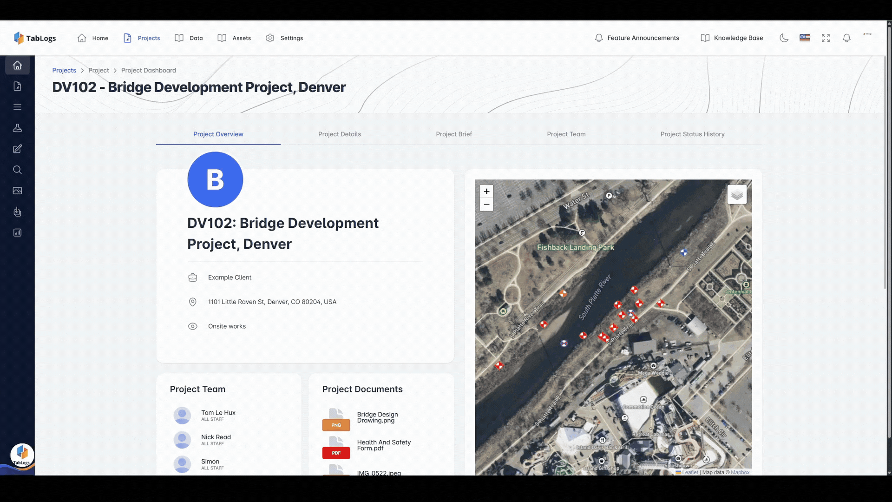Toggle dark mode moon icon
This screenshot has height=502, width=892.
(784, 38)
